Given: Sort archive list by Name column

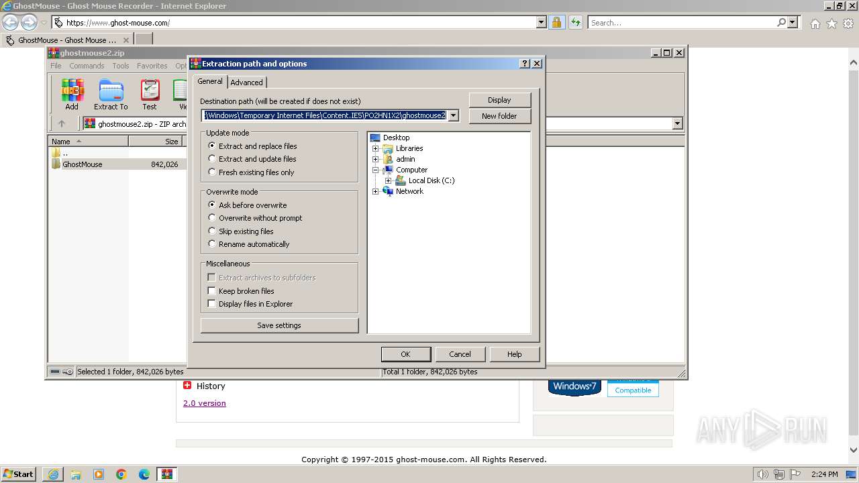Looking at the screenshot, I should point(88,142).
